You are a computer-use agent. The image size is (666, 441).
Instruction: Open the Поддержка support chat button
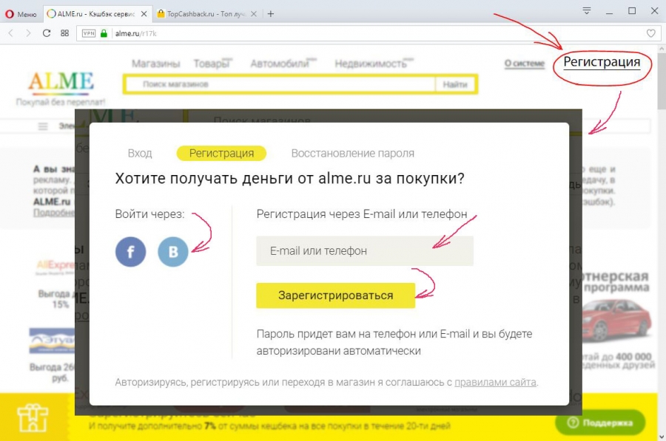(600, 423)
